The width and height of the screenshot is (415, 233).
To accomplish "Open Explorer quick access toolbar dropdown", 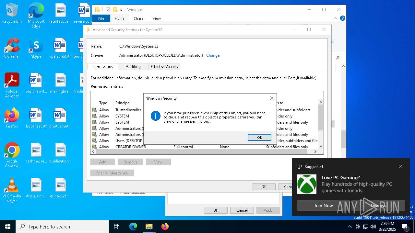I will pyautogui.click(x=121, y=10).
